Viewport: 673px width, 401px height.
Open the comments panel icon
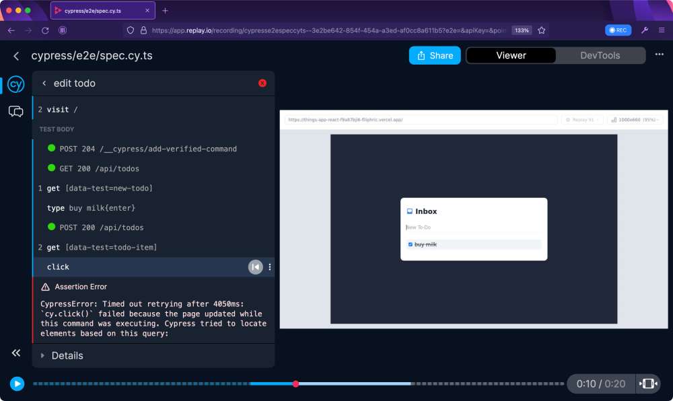(15, 111)
